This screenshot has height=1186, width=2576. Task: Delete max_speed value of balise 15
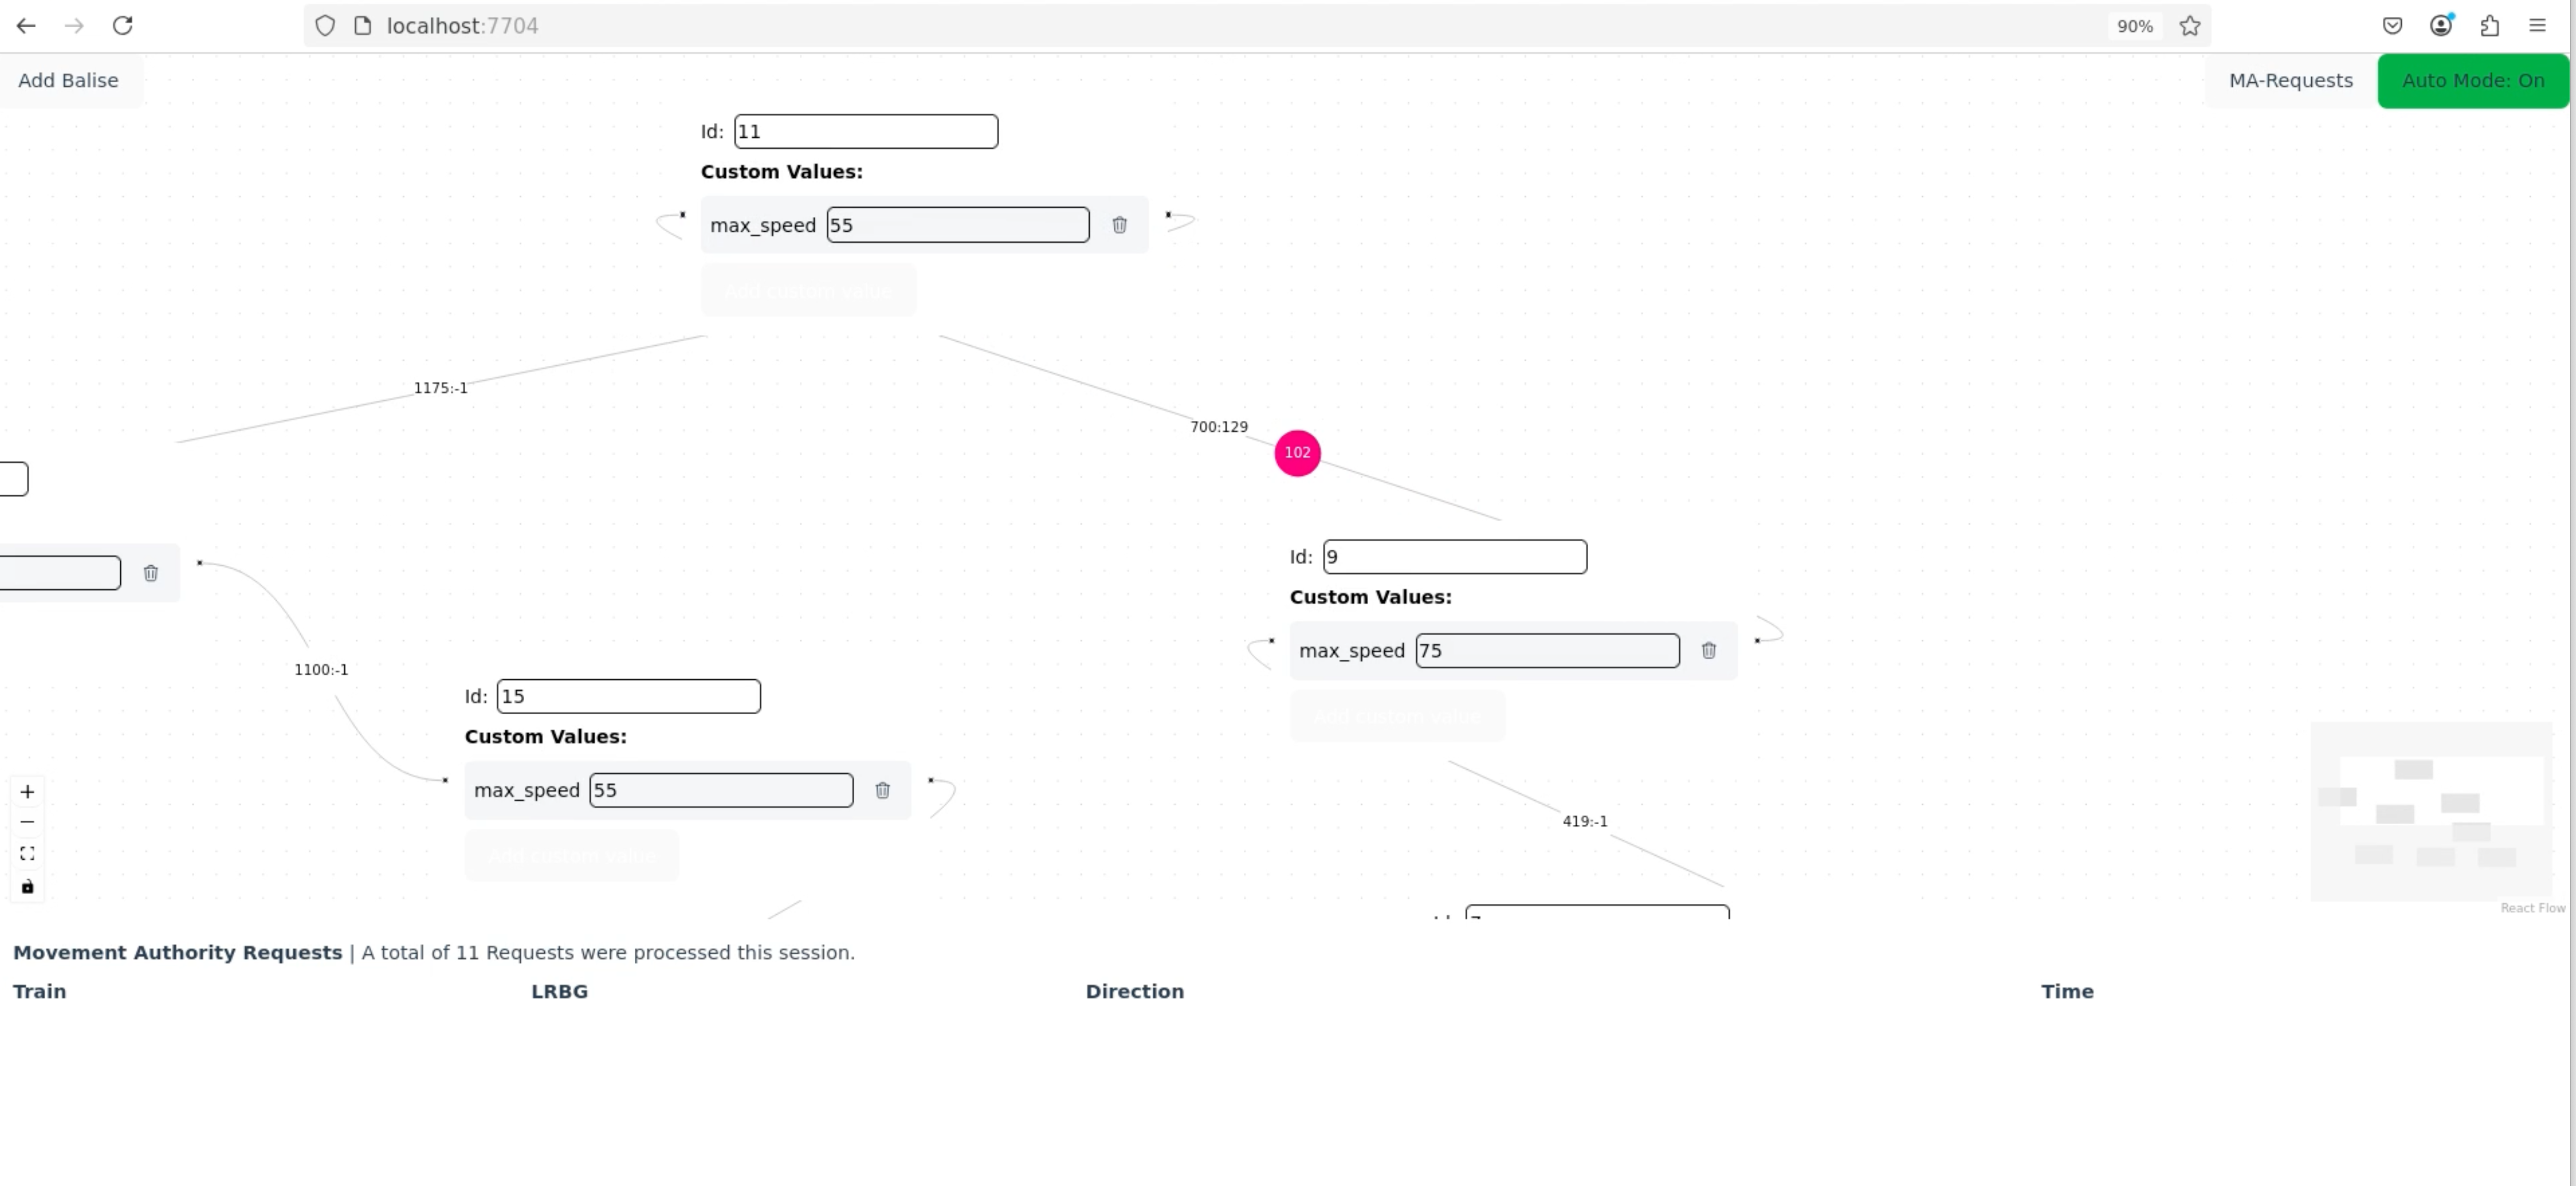(882, 790)
